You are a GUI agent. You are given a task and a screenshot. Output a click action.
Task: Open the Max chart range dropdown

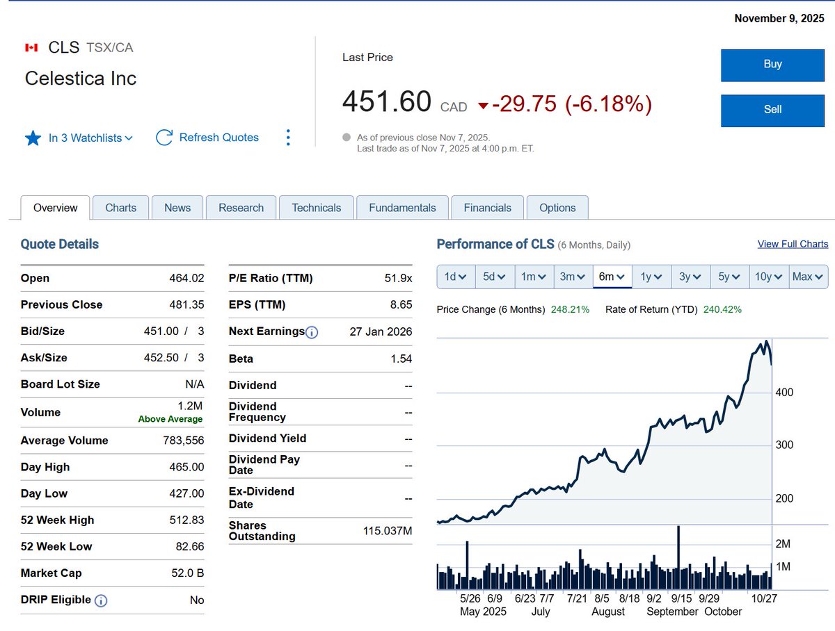809,277
